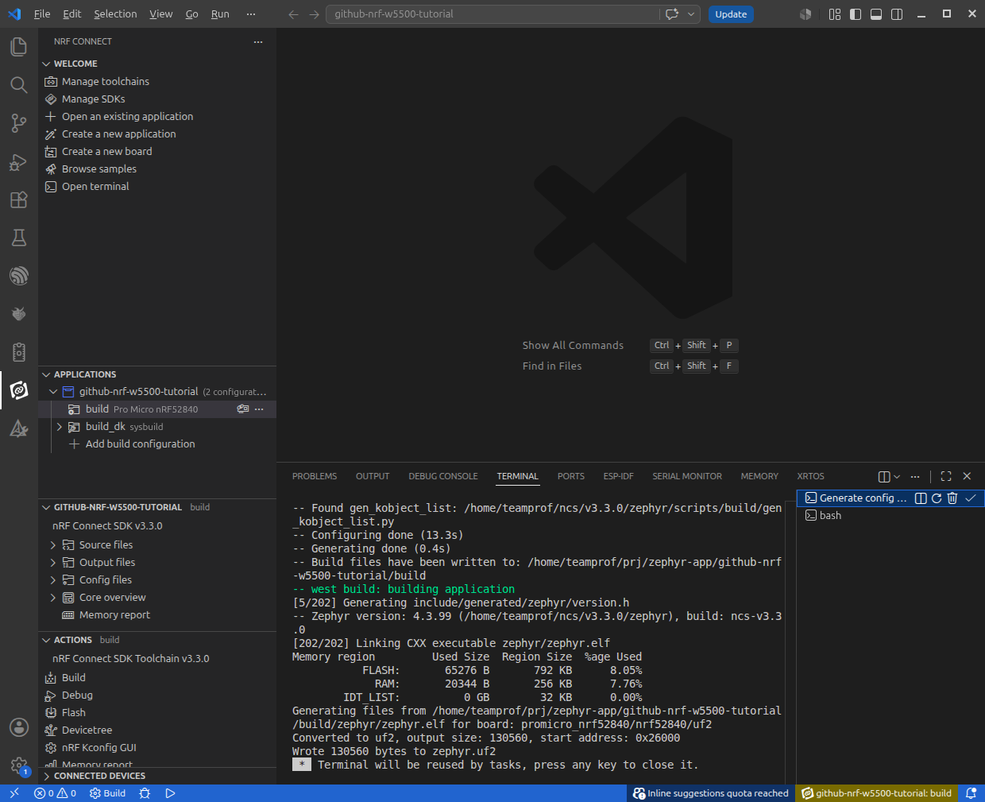The image size is (985, 802).
Task: Open nRF Kconfig GUI action
Action: coord(99,748)
